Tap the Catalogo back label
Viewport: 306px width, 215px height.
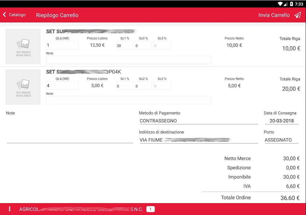17,15
